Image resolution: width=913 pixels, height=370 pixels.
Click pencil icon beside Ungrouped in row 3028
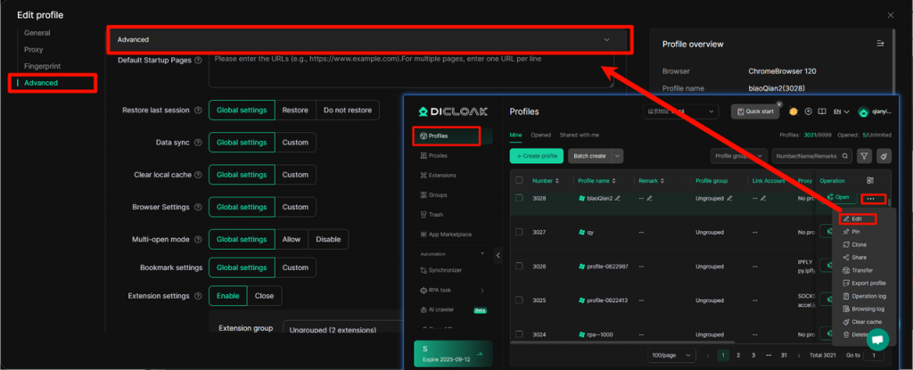pos(729,198)
